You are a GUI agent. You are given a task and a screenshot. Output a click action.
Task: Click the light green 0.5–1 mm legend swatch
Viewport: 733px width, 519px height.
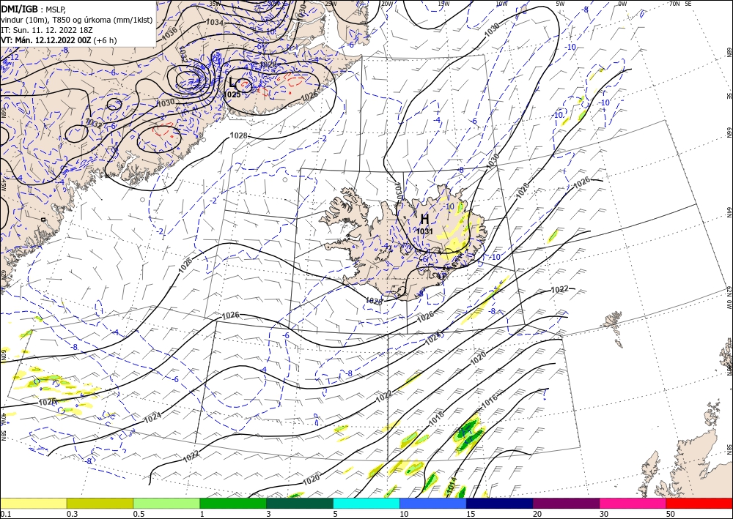click(166, 503)
